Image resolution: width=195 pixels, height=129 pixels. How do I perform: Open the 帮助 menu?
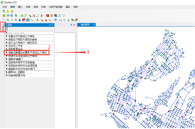(x=76, y=6)
